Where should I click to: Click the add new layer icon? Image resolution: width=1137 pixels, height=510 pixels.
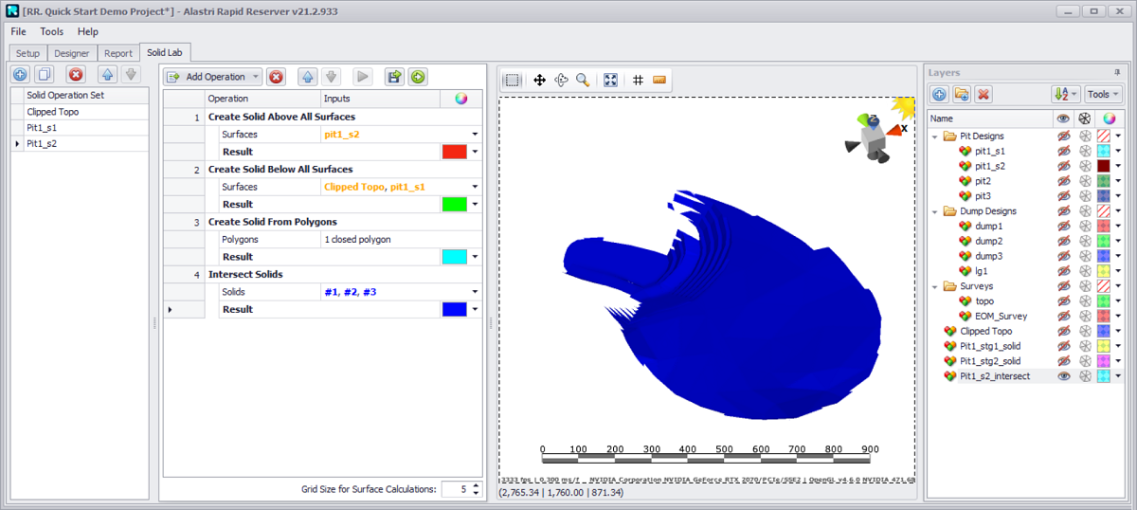(x=939, y=94)
